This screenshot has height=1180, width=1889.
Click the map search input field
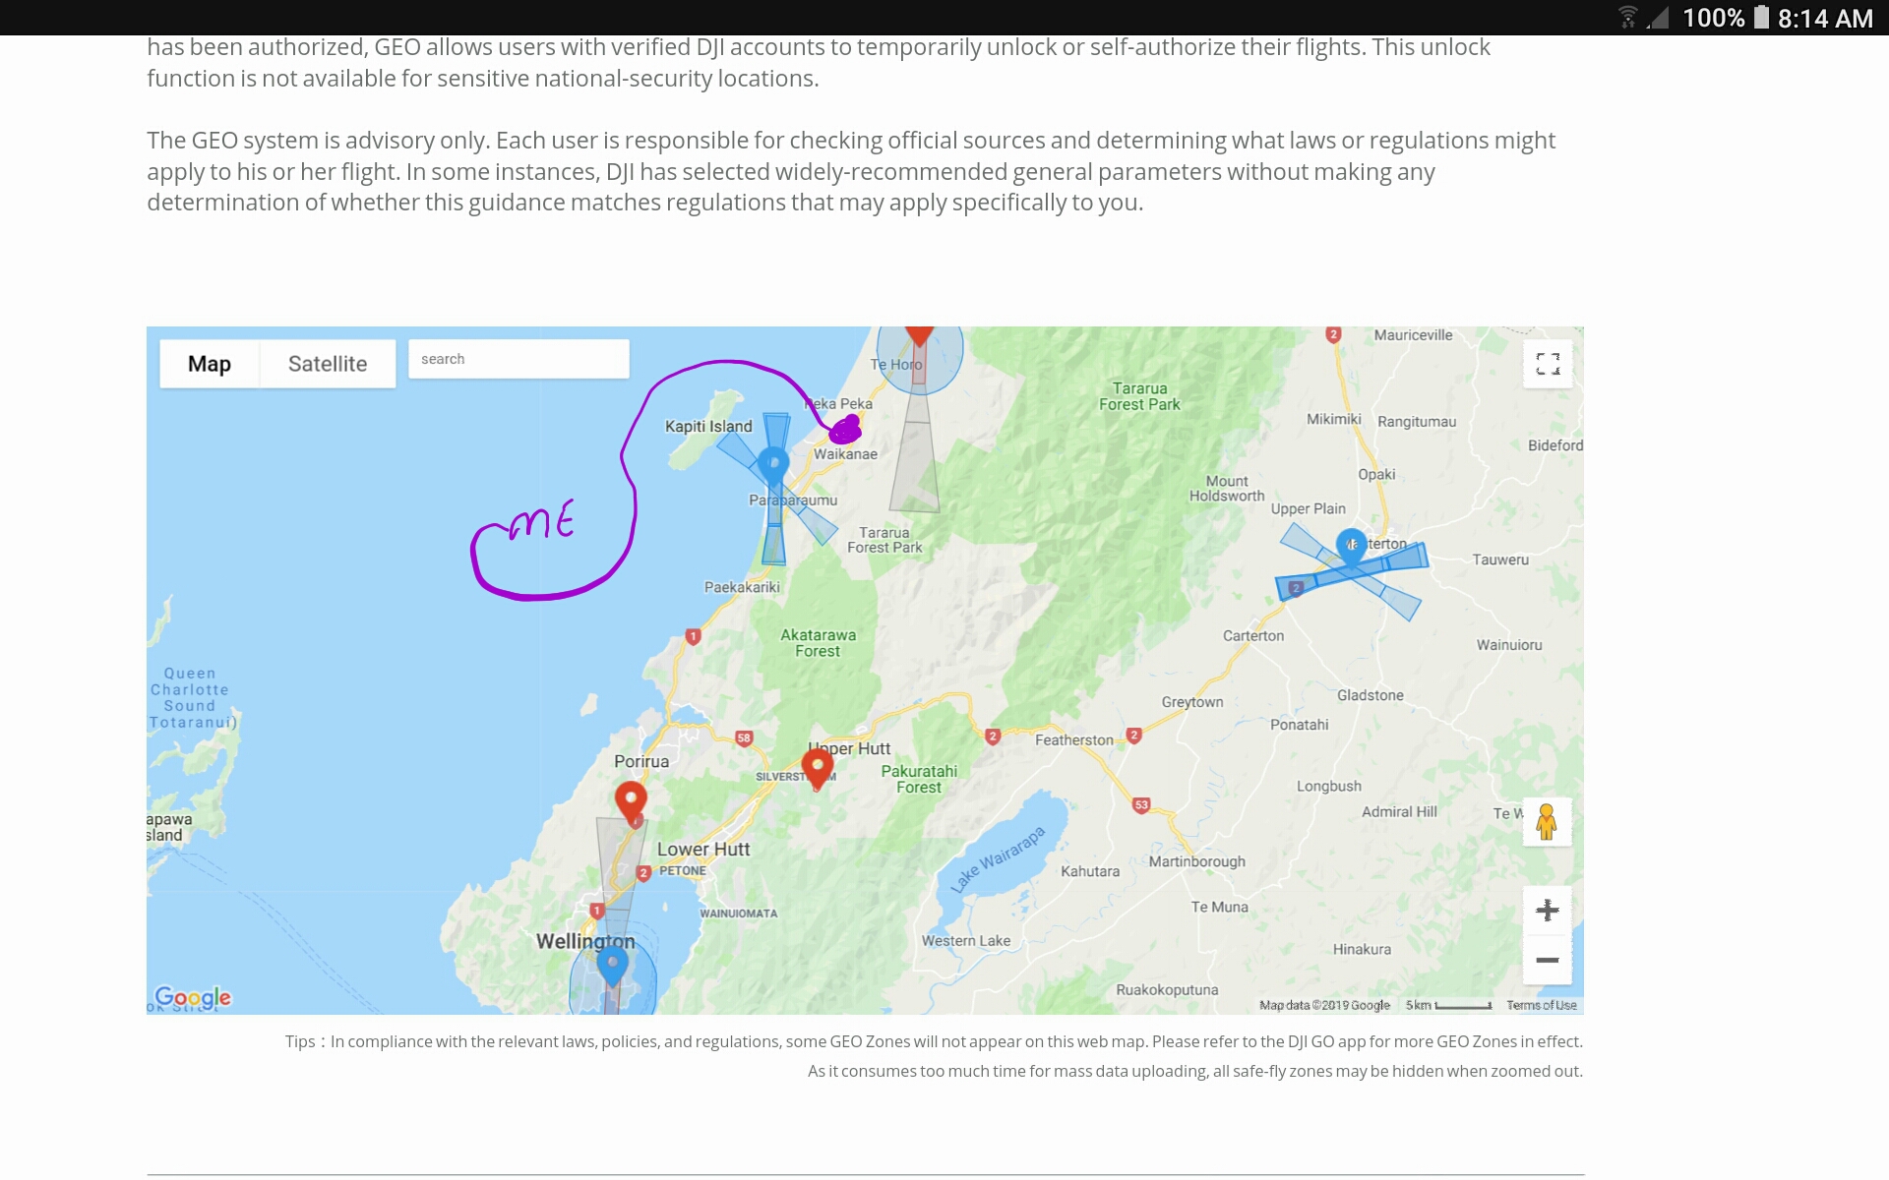(x=518, y=359)
